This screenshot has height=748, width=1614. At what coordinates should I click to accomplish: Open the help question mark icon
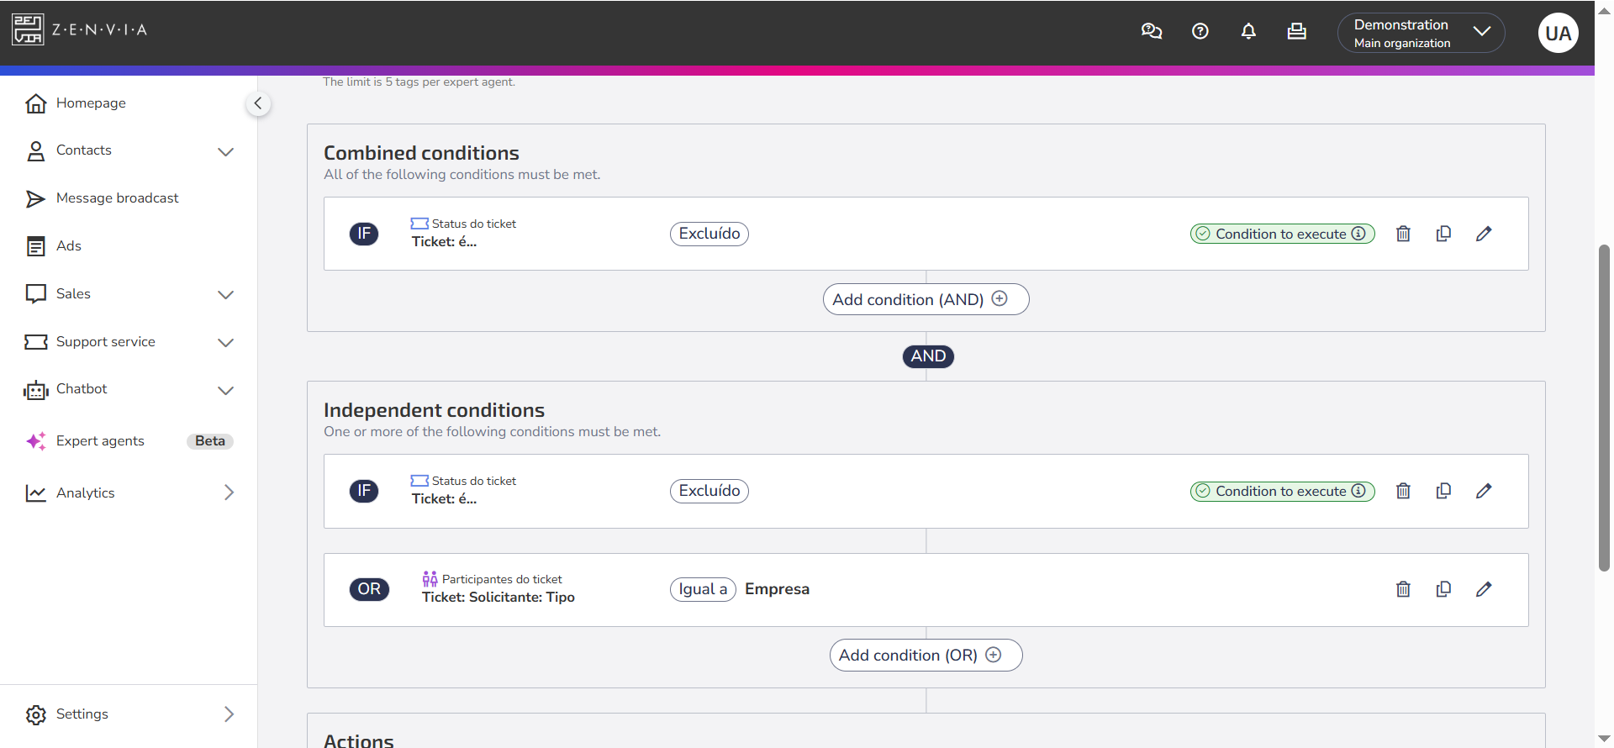coord(1200,31)
